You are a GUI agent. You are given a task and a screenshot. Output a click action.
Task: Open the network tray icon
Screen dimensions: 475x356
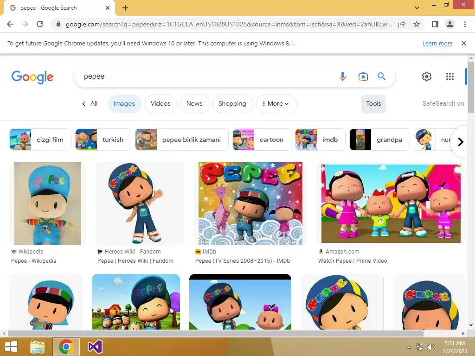(420, 347)
